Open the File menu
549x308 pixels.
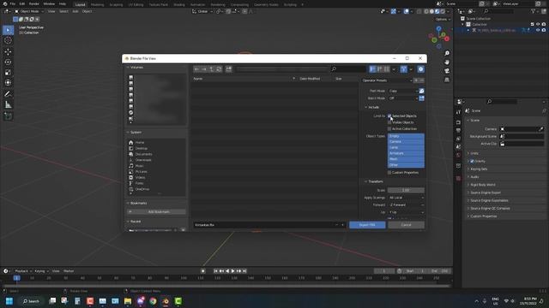tap(12, 3)
